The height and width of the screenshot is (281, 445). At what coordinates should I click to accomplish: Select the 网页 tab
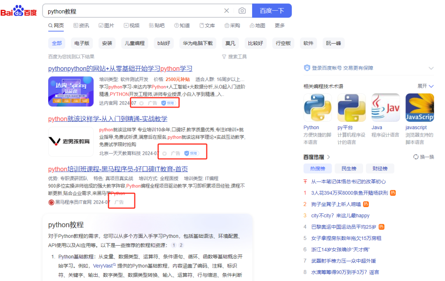(56, 26)
